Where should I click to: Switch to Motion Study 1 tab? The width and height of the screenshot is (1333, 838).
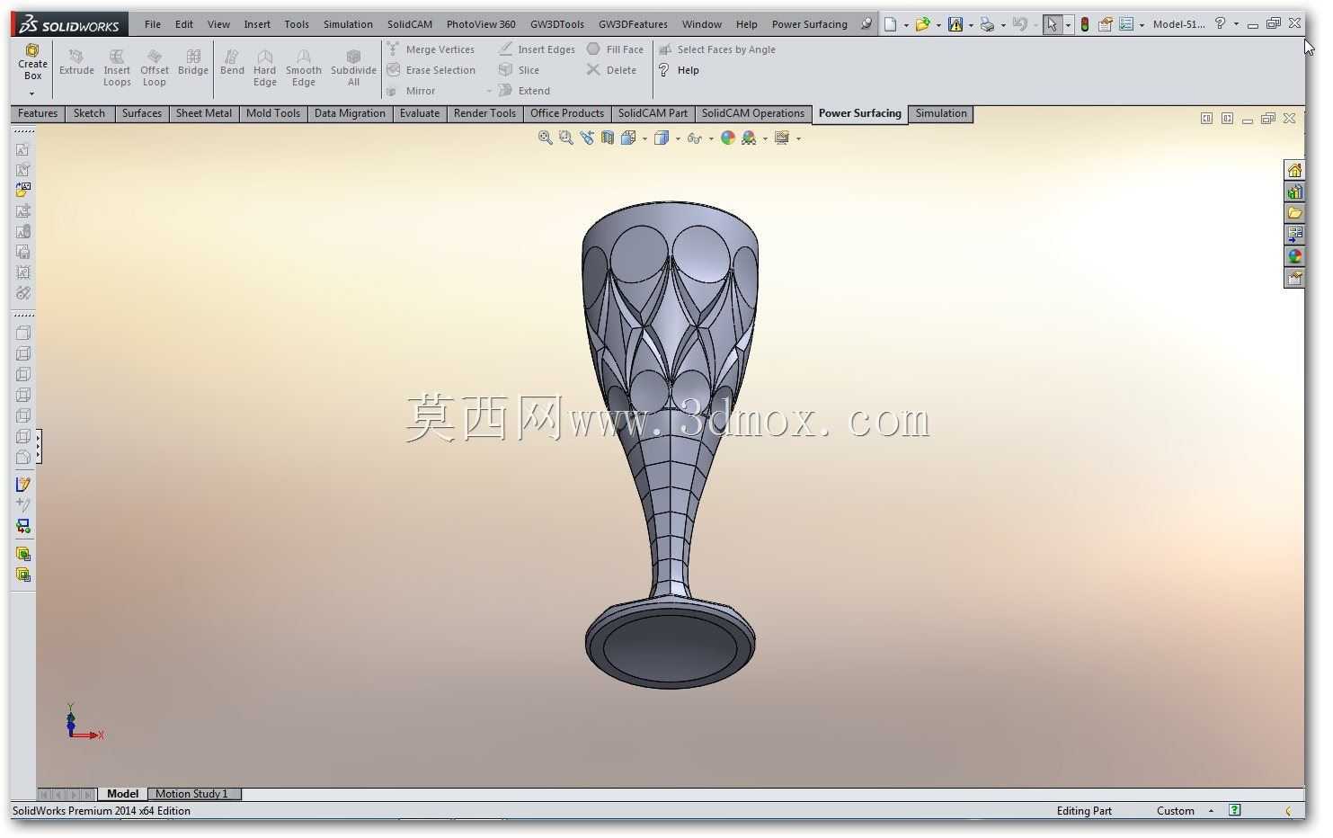click(x=191, y=794)
